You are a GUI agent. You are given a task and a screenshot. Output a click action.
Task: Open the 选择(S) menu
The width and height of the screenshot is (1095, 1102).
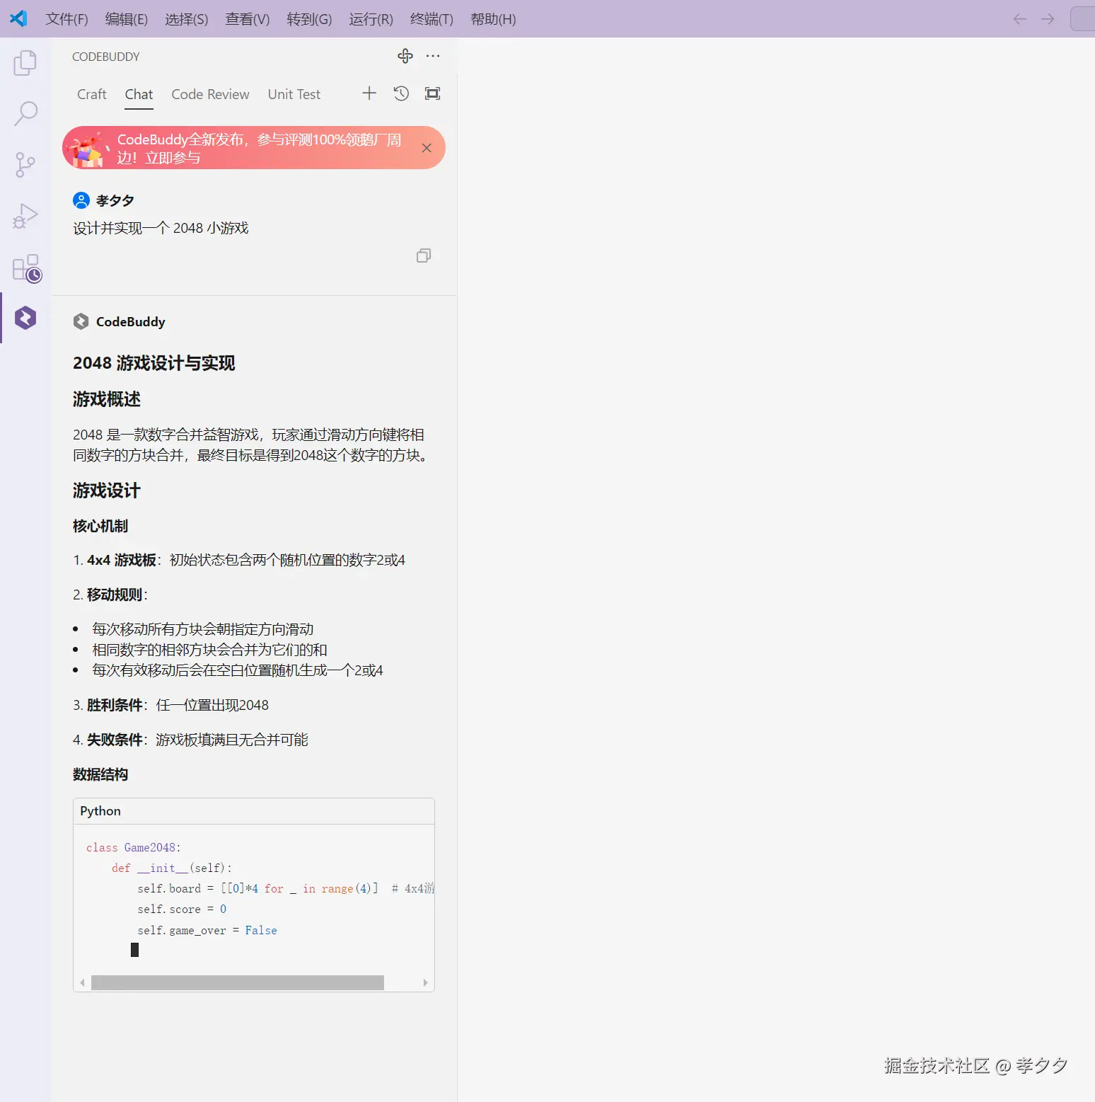coord(187,19)
